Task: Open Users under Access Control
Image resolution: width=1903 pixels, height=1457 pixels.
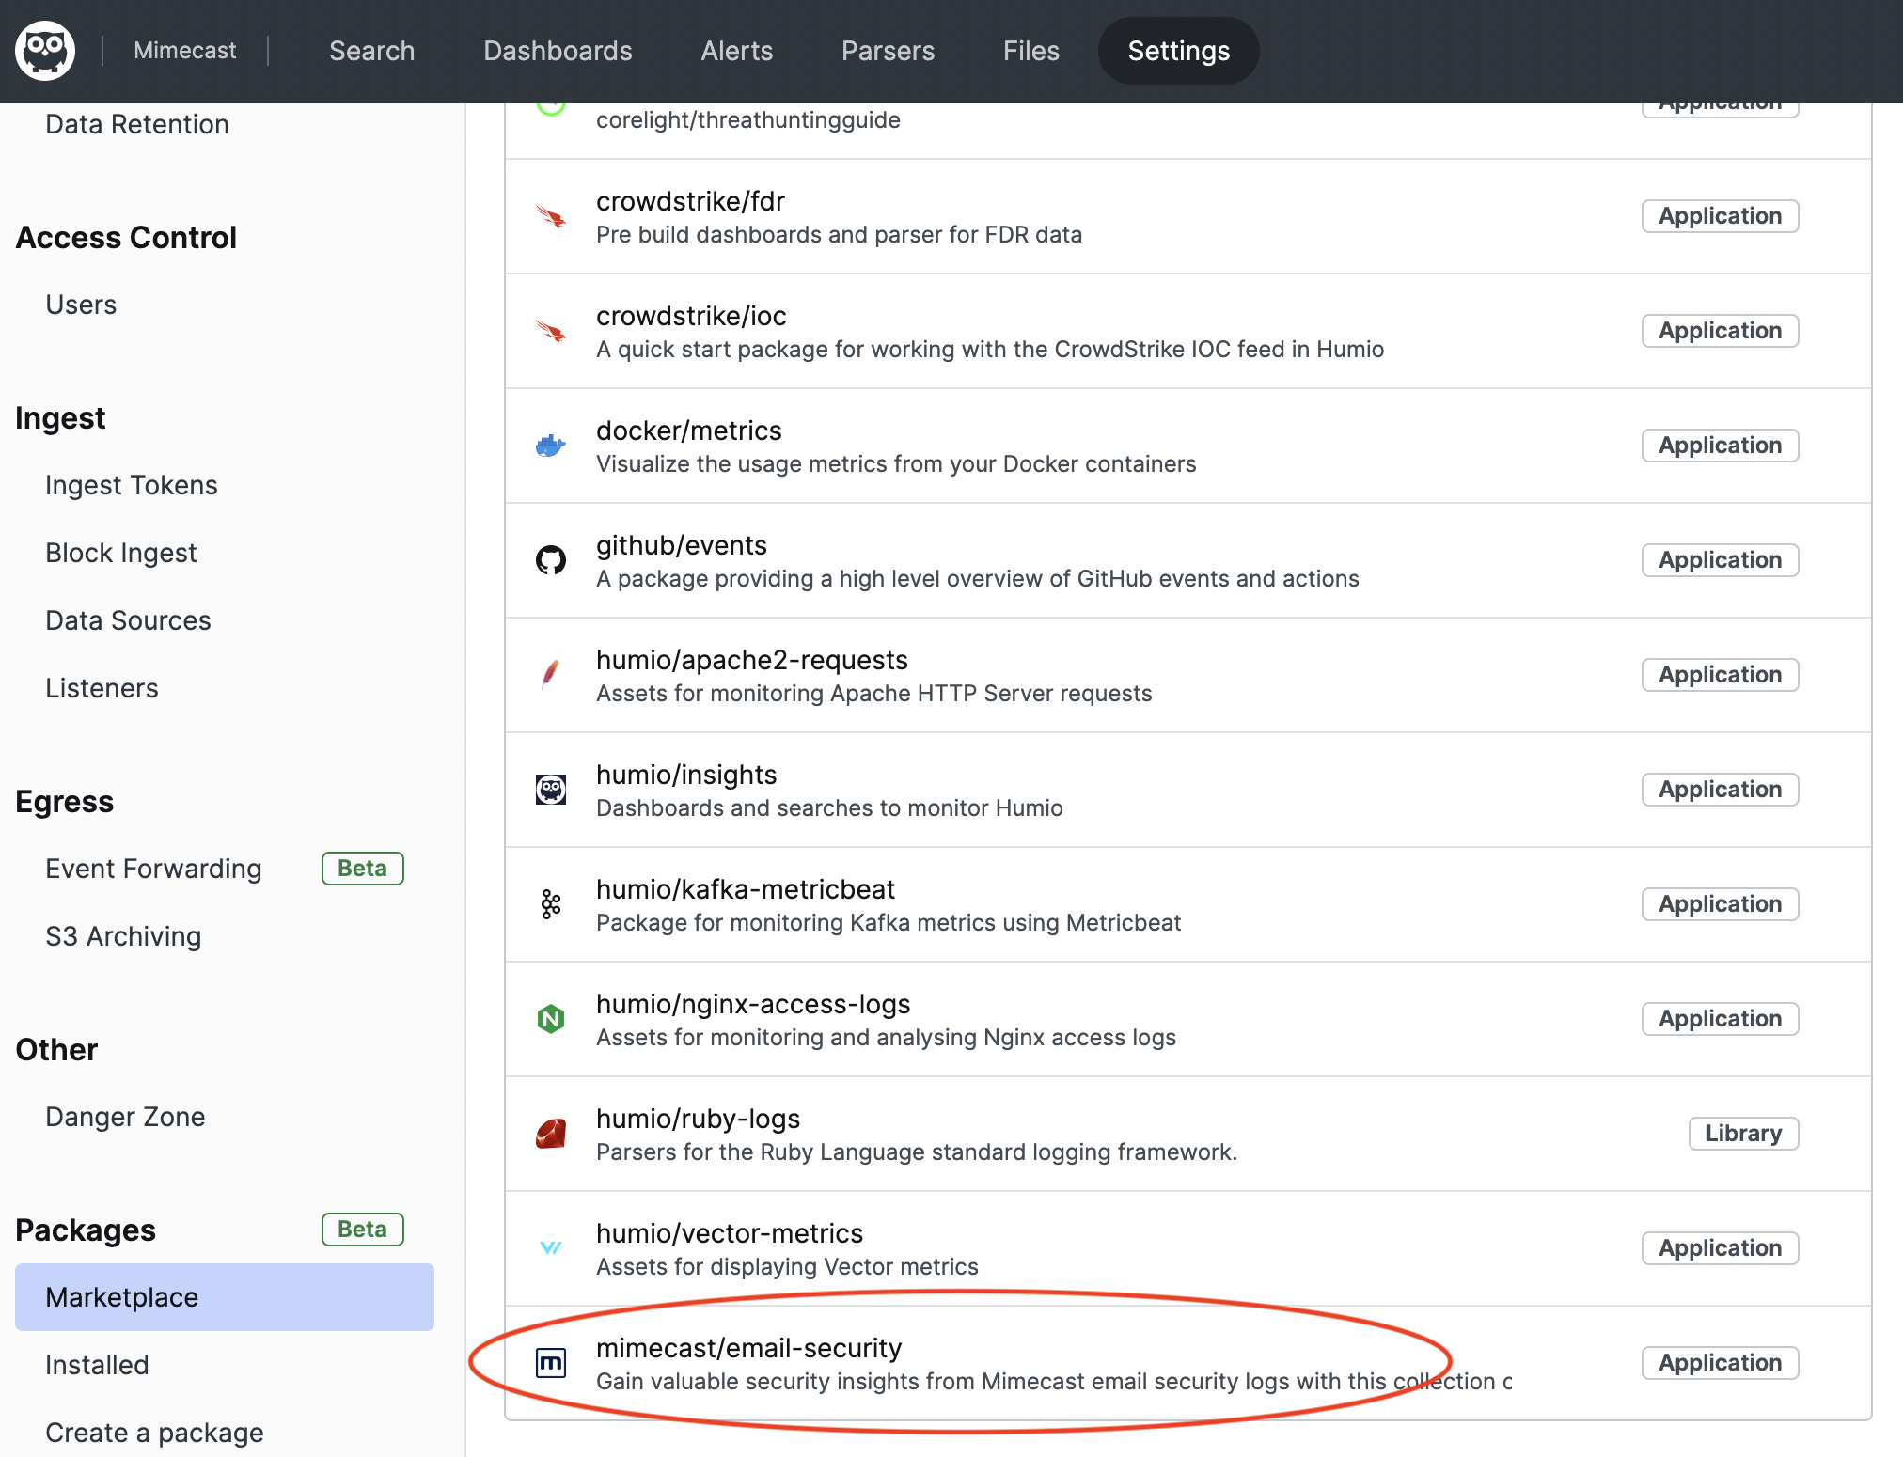Action: click(x=81, y=305)
